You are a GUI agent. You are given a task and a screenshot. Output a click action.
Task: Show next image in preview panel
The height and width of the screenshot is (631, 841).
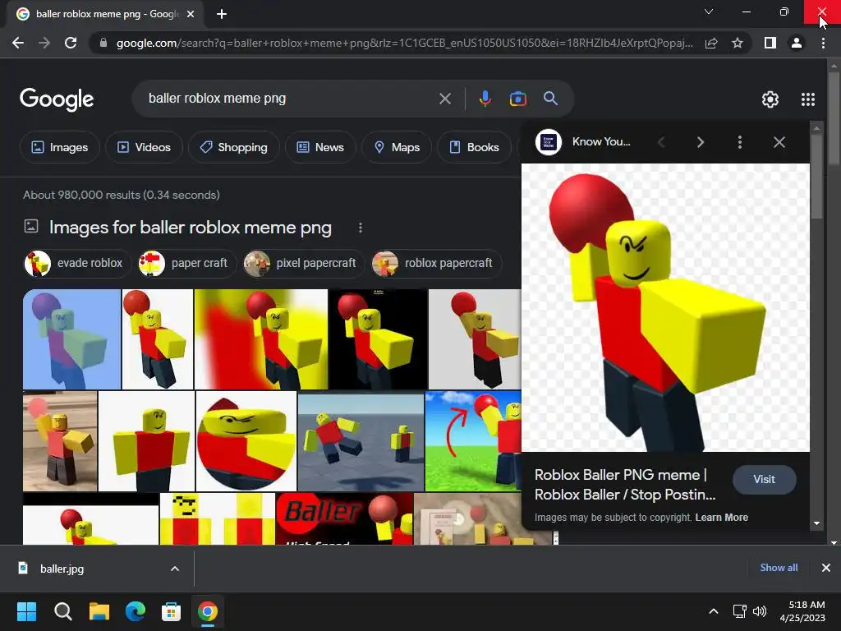pos(700,142)
